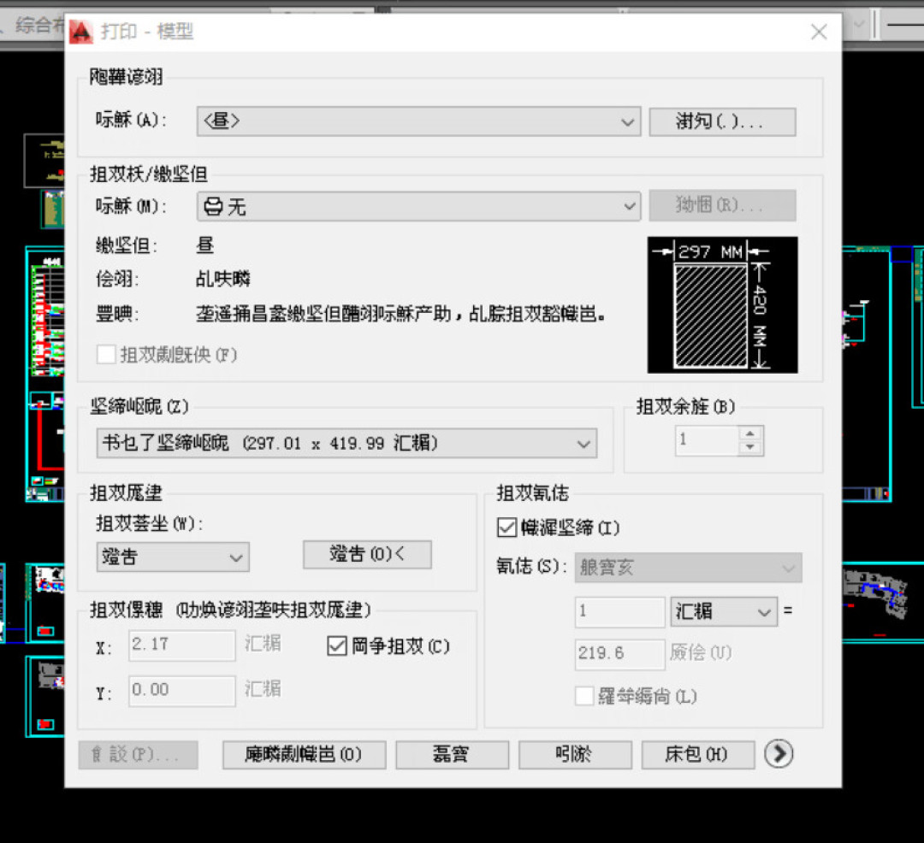Open the paper size dropdown (Z)
Viewport: 924px width, 843px height.
tap(346, 443)
